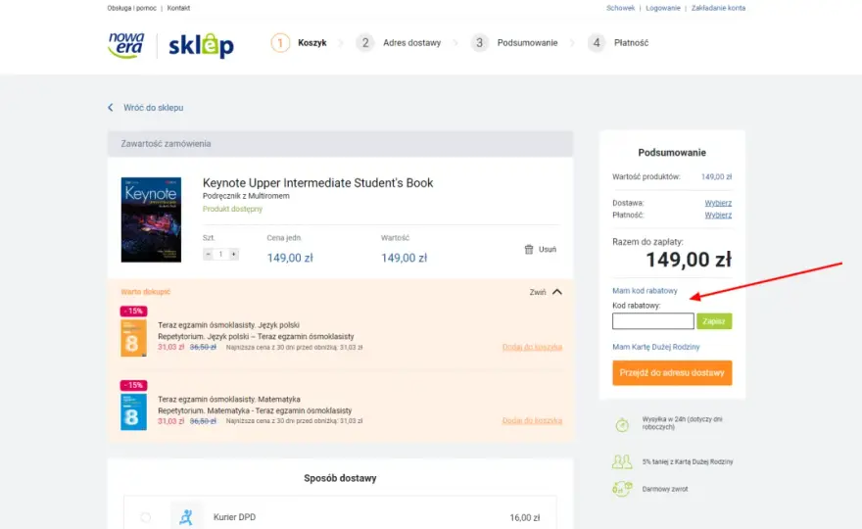Open the sklep logo homepage
Image resolution: width=862 pixels, height=529 pixels.
tap(201, 46)
